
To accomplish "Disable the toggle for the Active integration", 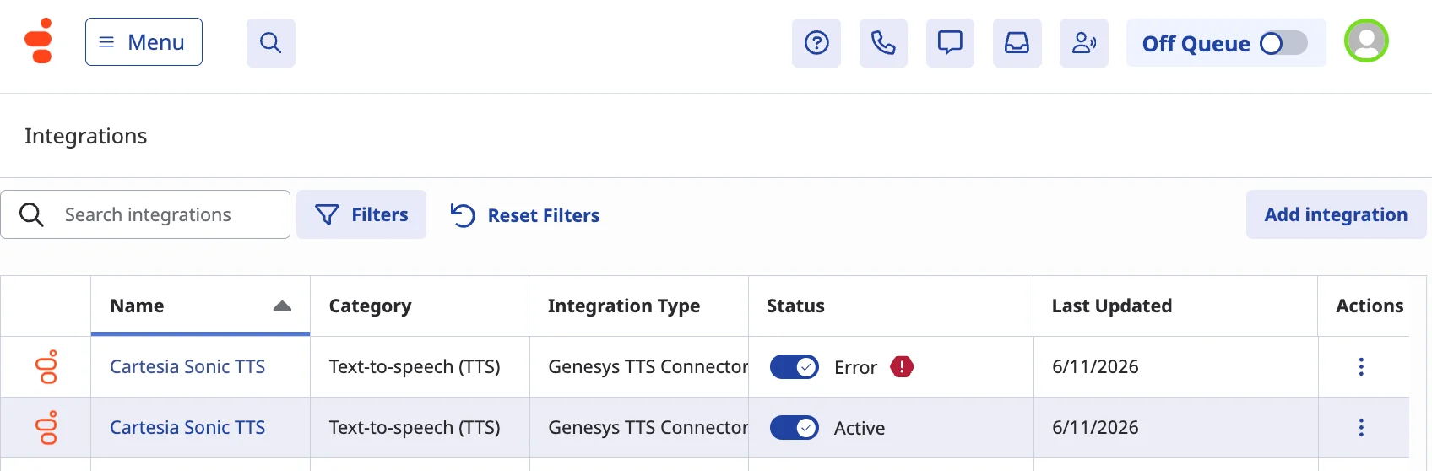I will [x=795, y=428].
